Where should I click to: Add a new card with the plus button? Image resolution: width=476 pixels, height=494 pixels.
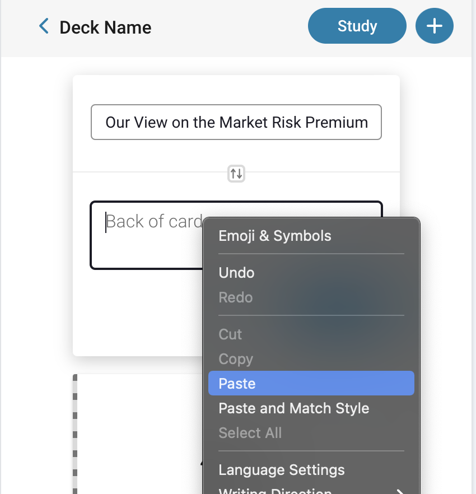click(x=435, y=26)
